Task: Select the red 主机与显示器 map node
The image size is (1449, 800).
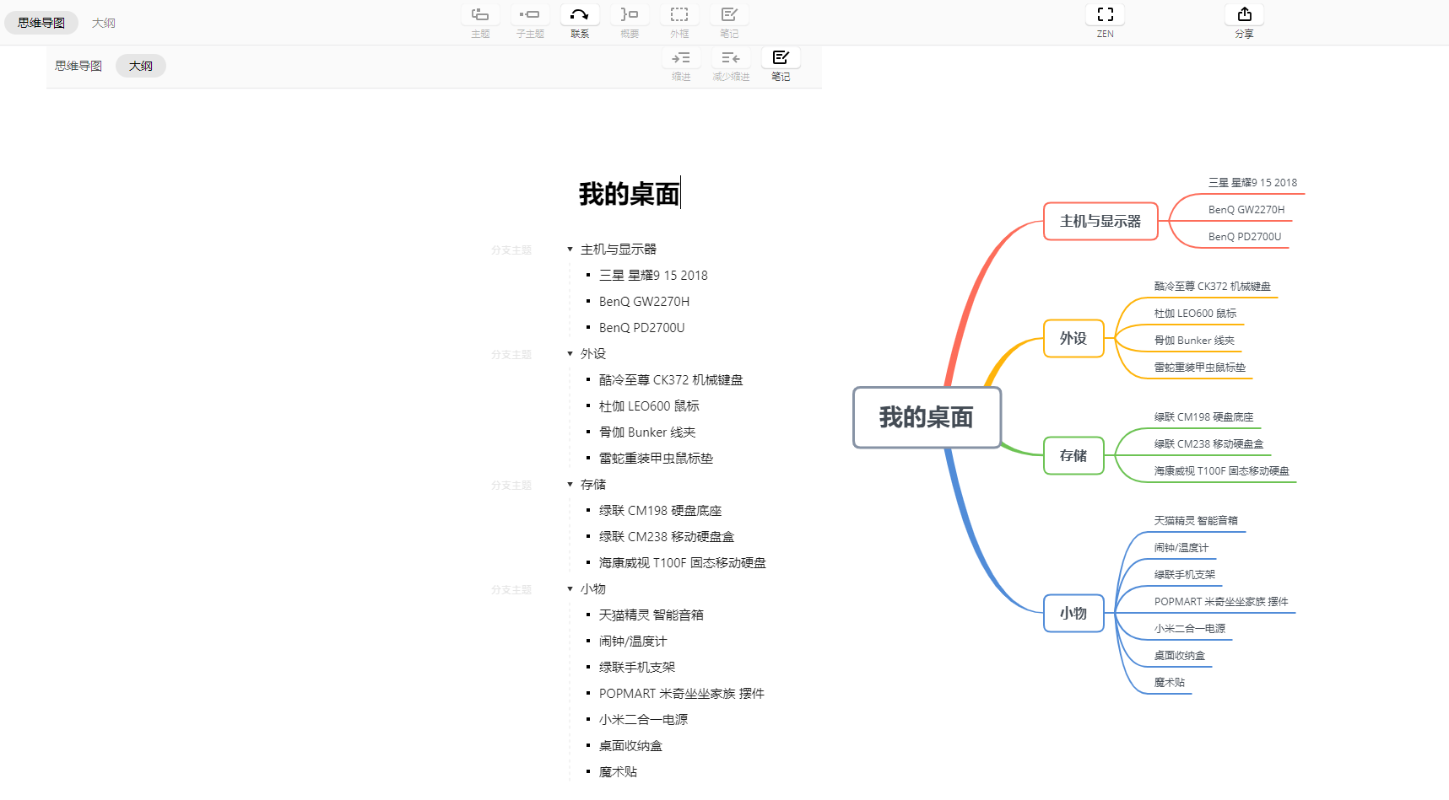Action: click(x=1100, y=221)
